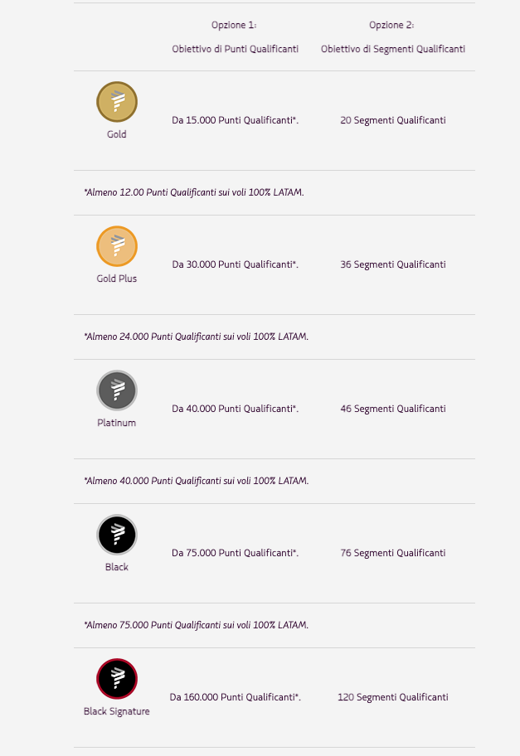Click the Black tier badge icon
520x756 pixels.
117,535
